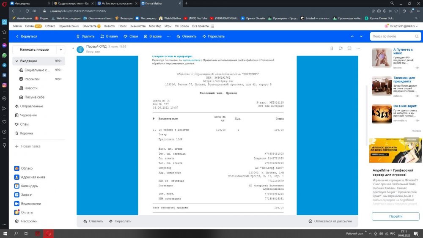
Task: Open Оплаты payments icon
Action: pos(17,212)
